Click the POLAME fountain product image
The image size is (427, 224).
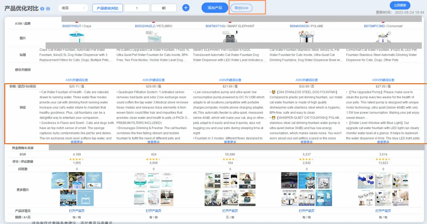click(x=307, y=37)
